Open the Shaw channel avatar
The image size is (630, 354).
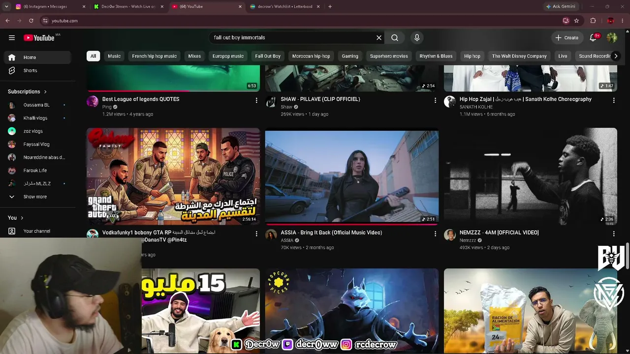click(x=271, y=102)
